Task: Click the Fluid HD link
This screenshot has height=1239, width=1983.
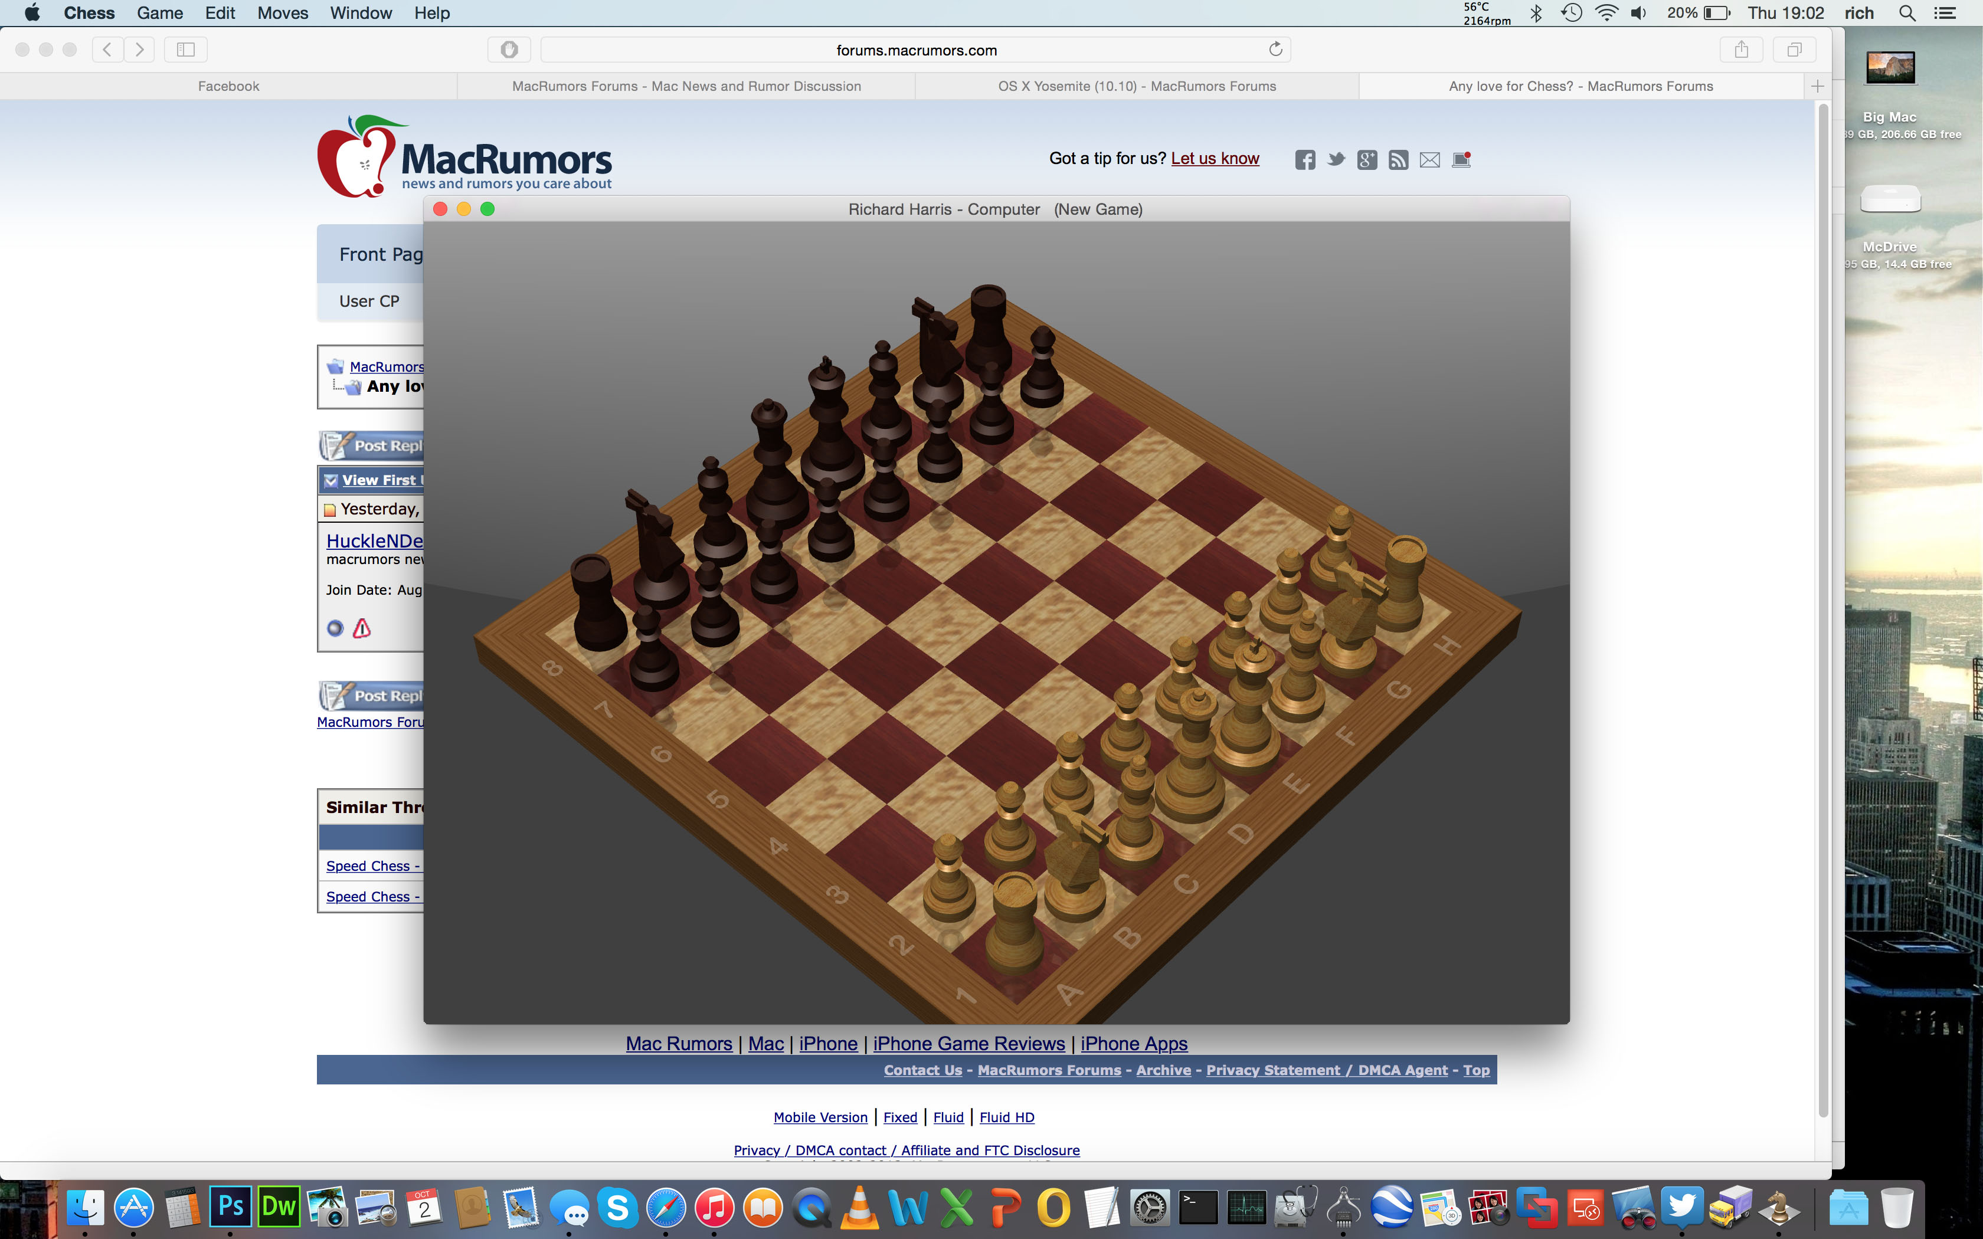Action: click(x=1006, y=1117)
